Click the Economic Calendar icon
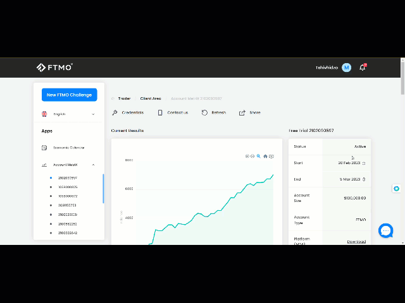 click(44, 148)
